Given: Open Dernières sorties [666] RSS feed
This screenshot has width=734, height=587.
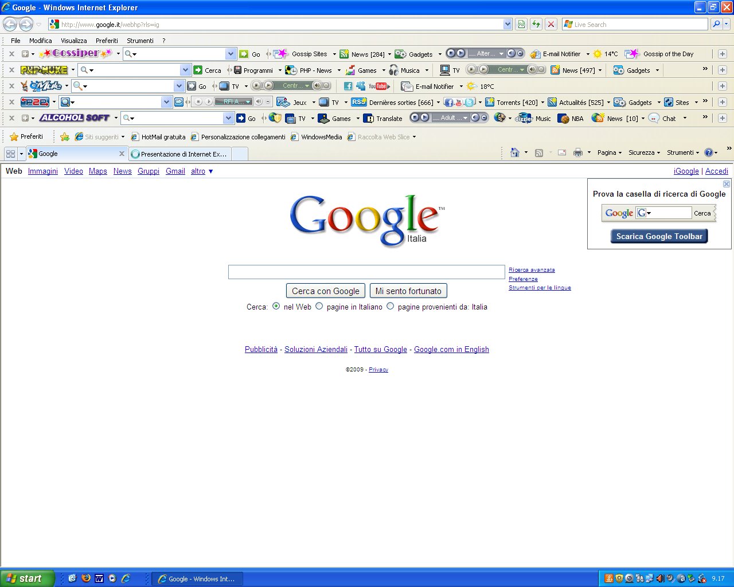Looking at the screenshot, I should click(x=393, y=103).
